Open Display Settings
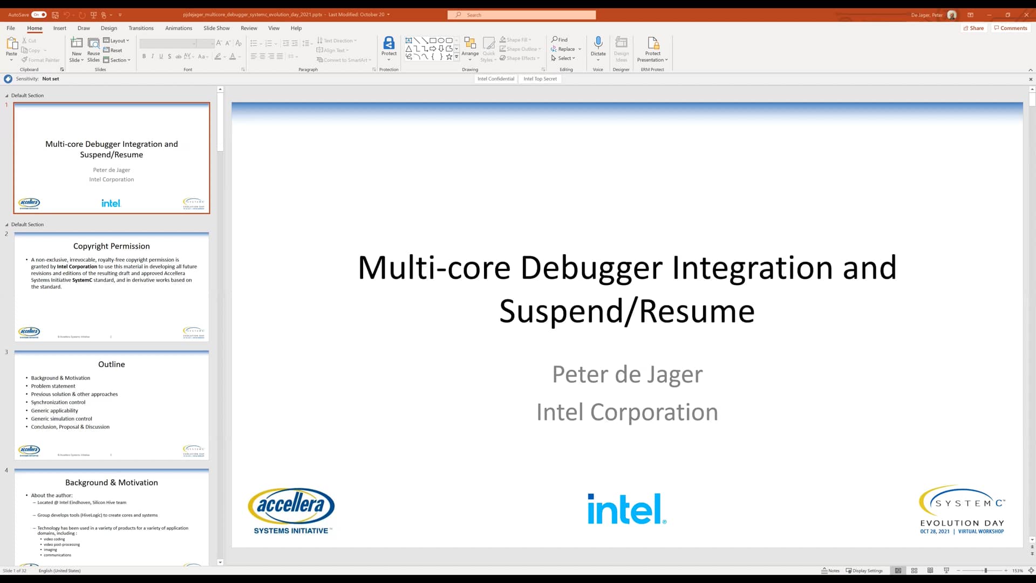This screenshot has height=583, width=1036. click(864, 571)
